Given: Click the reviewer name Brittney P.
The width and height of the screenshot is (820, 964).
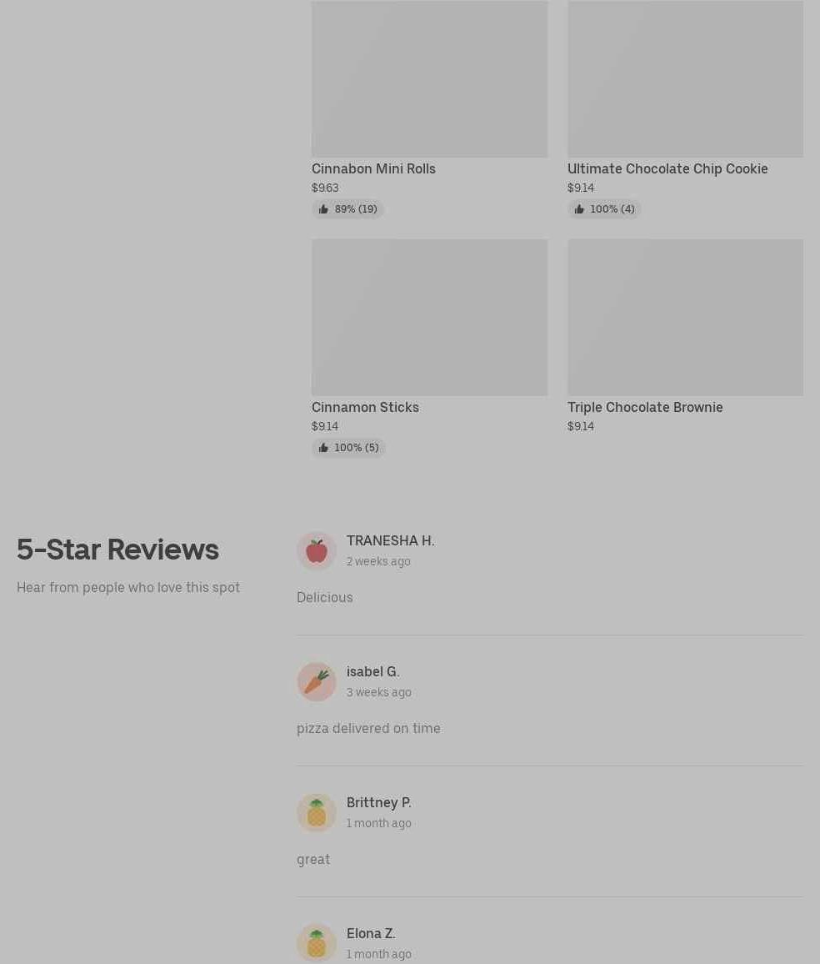Looking at the screenshot, I should (x=379, y=802).
